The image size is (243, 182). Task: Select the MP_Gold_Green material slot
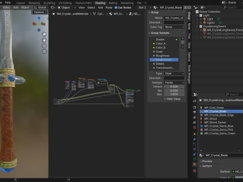point(221,108)
